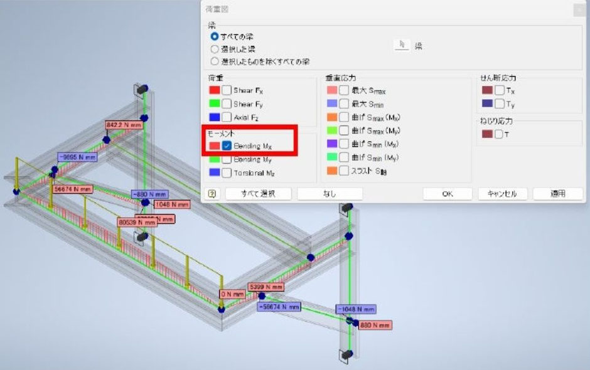Image resolution: width=590 pixels, height=370 pixels.
Task: Check the 曲げ Smin (My) checkbox
Action: [x=344, y=157]
